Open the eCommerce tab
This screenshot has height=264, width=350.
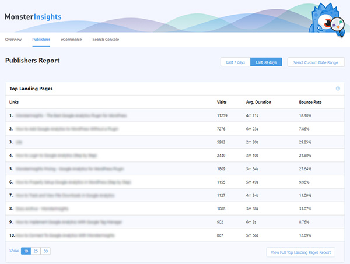pyautogui.click(x=71, y=40)
